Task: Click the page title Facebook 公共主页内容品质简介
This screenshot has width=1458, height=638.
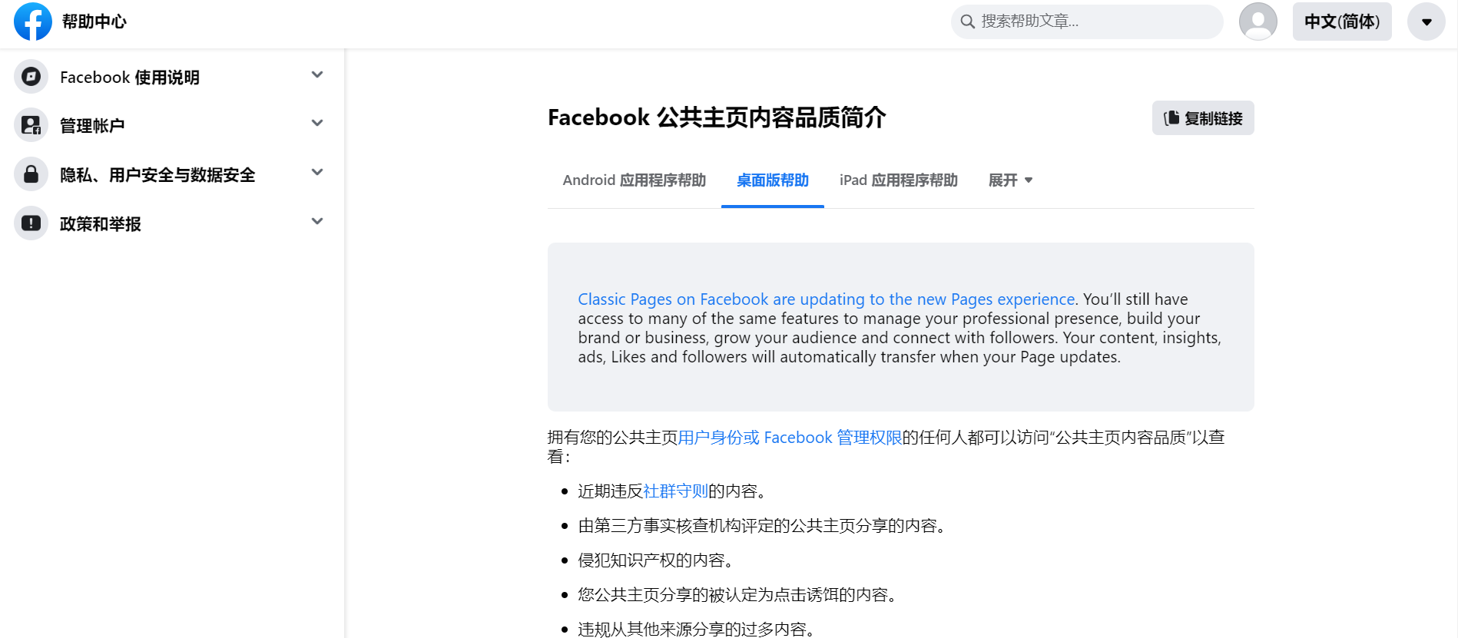Action: [x=717, y=117]
